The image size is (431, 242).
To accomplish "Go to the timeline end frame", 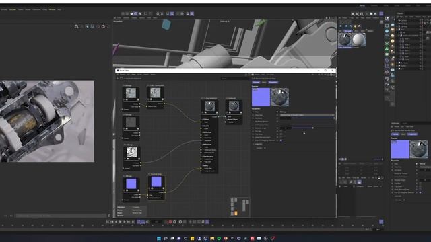I will click(133, 222).
